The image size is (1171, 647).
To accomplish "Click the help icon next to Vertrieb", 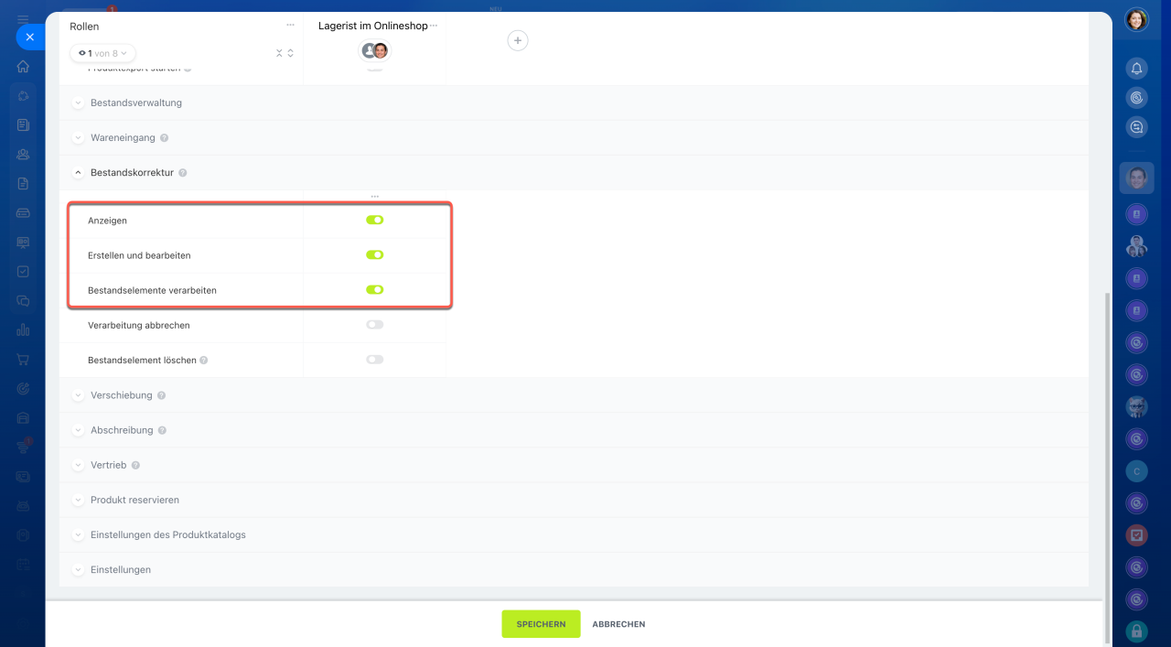I will tap(135, 465).
